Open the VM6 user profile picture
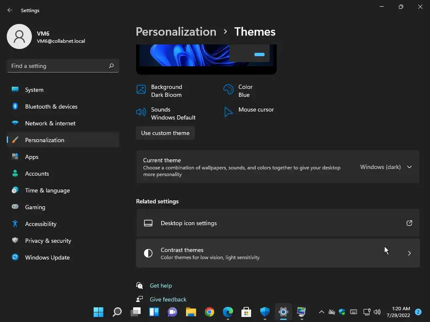 19,36
